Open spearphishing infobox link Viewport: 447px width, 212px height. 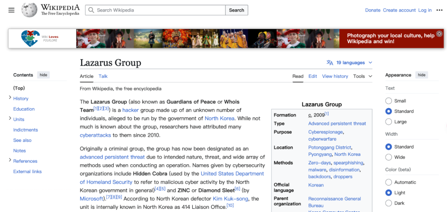[348, 163]
